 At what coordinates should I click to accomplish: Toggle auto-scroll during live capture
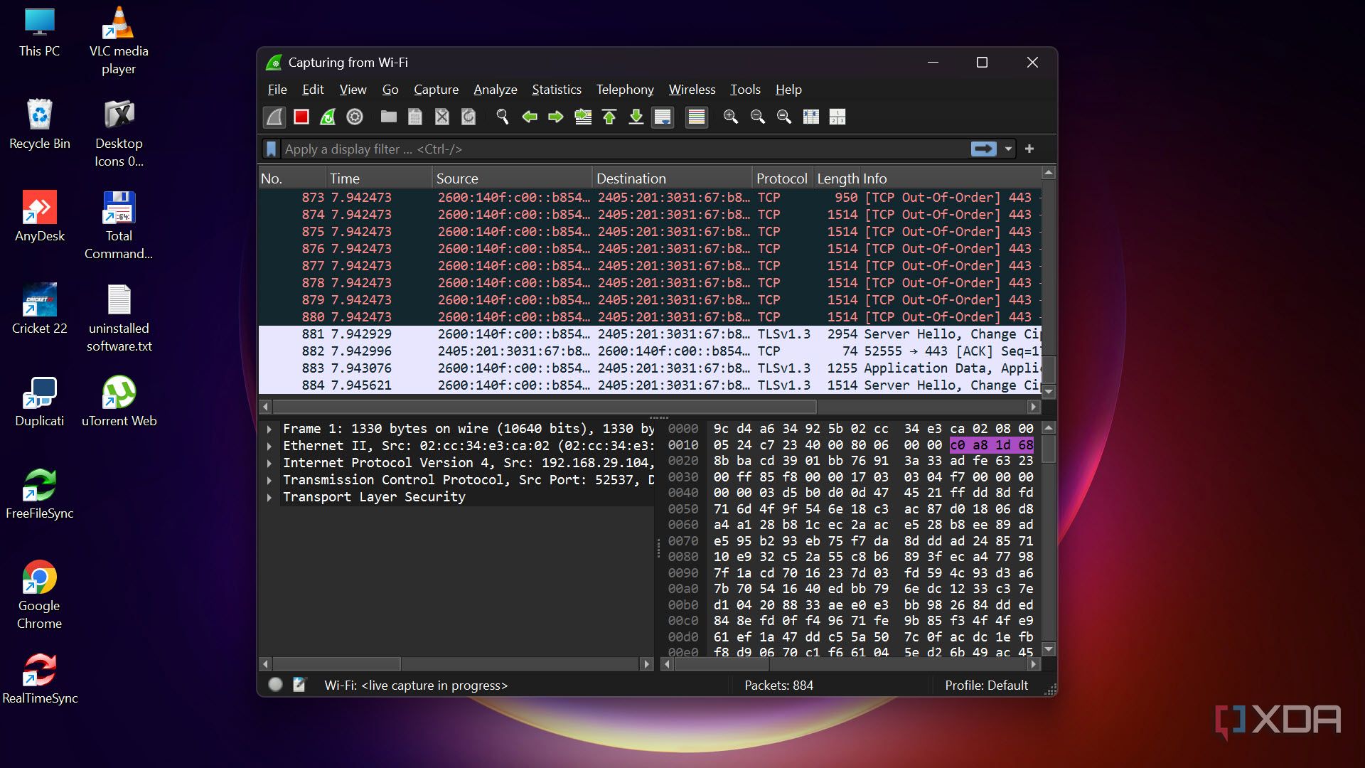[x=663, y=117]
